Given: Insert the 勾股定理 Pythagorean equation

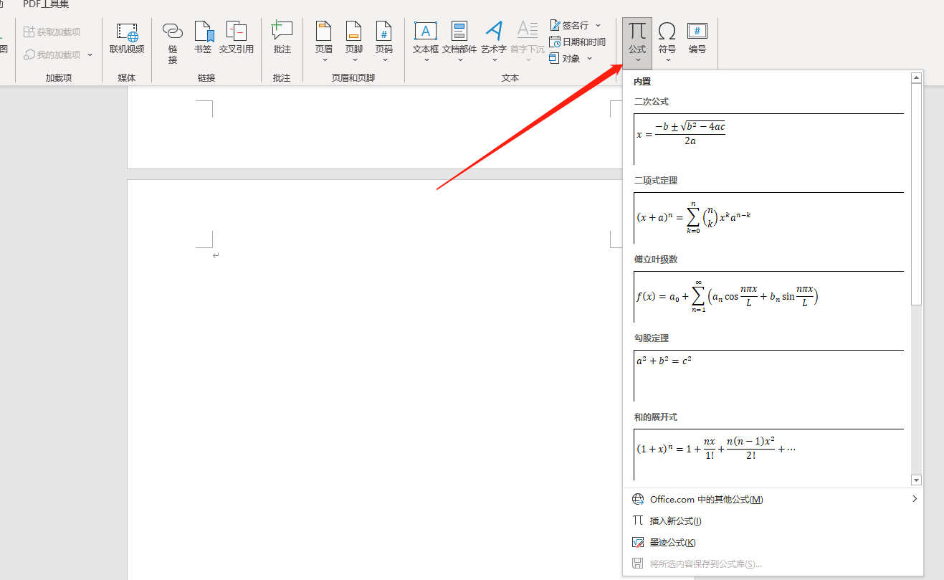Looking at the screenshot, I should [x=768, y=375].
